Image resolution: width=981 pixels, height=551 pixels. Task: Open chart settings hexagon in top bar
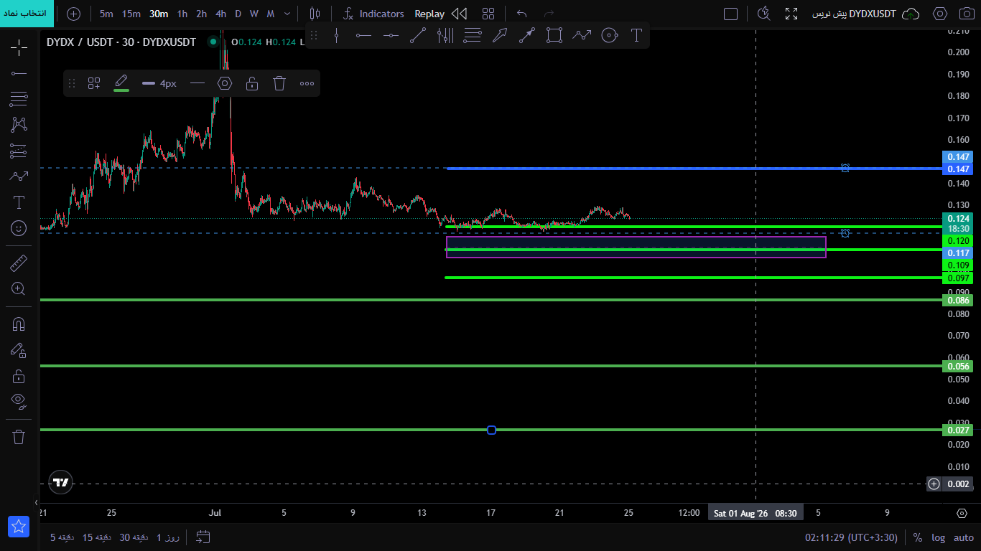[x=939, y=14]
